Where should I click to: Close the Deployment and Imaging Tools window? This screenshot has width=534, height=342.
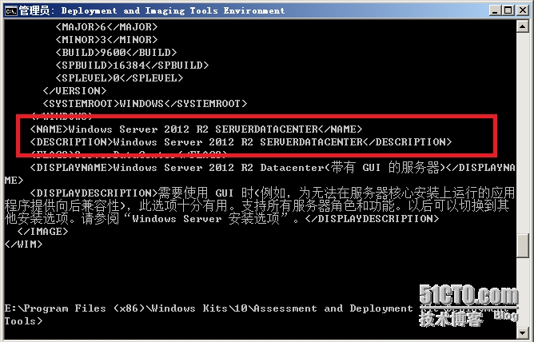[x=523, y=10]
